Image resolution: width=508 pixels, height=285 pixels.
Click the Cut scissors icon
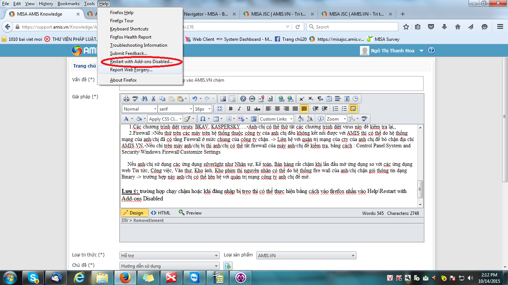click(153, 99)
